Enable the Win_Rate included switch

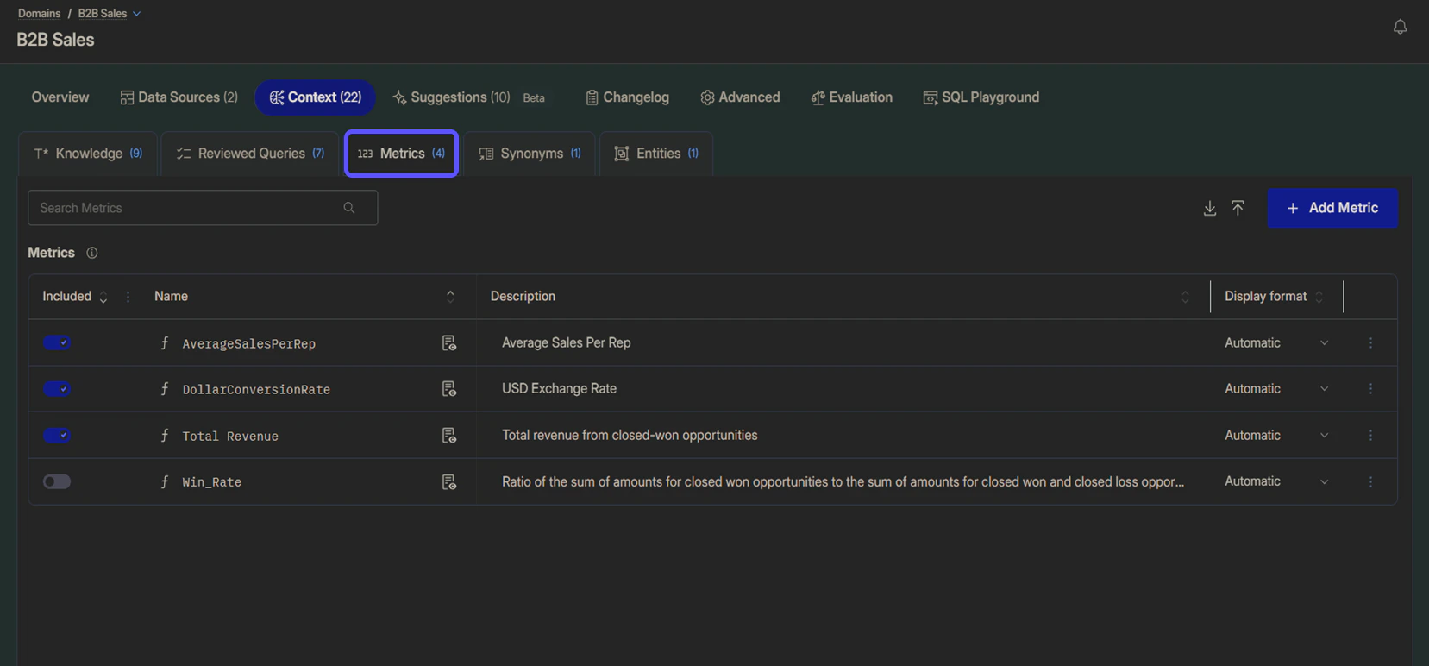pos(57,481)
